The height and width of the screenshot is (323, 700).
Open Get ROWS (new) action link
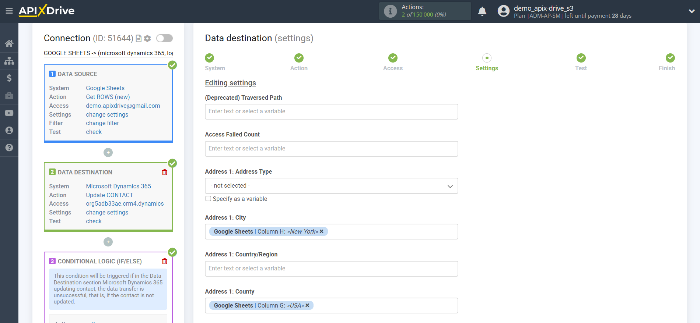tap(108, 97)
